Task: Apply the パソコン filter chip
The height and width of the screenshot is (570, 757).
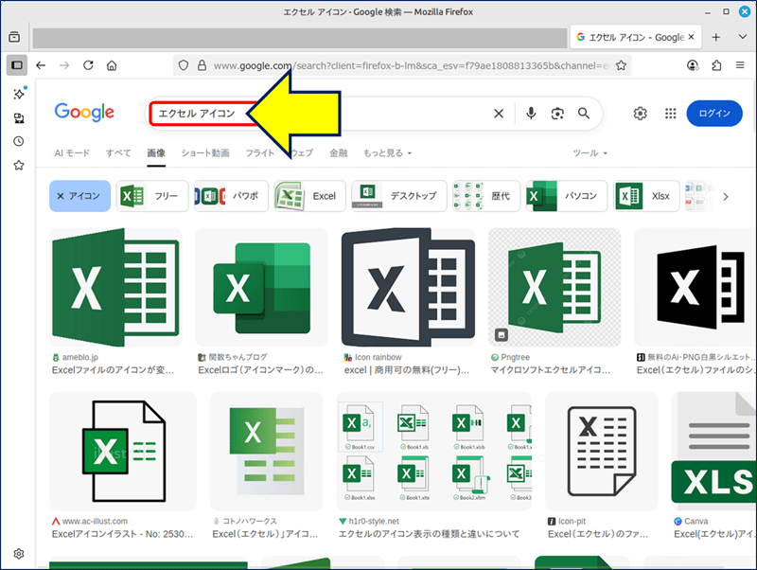Action: coord(566,196)
